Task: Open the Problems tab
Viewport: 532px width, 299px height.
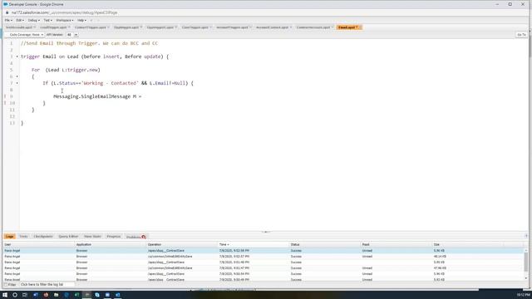Action: 135,237
